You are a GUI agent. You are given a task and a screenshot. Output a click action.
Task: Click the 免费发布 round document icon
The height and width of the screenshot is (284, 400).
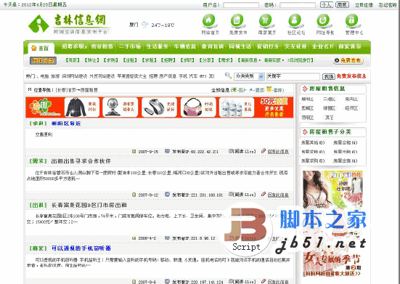click(x=237, y=21)
